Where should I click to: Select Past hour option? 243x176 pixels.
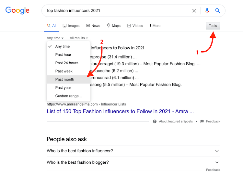[68, 55]
